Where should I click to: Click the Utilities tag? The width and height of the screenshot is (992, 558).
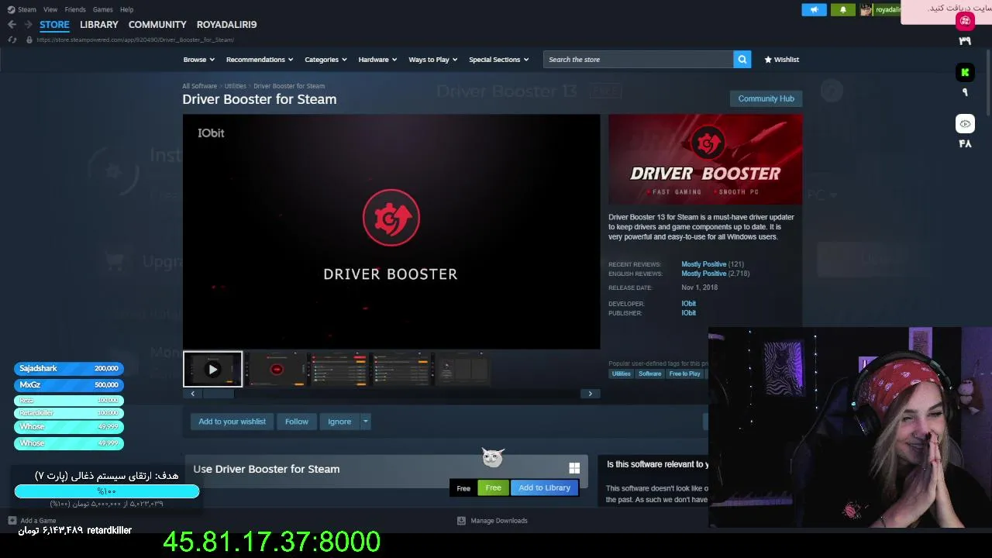click(621, 374)
